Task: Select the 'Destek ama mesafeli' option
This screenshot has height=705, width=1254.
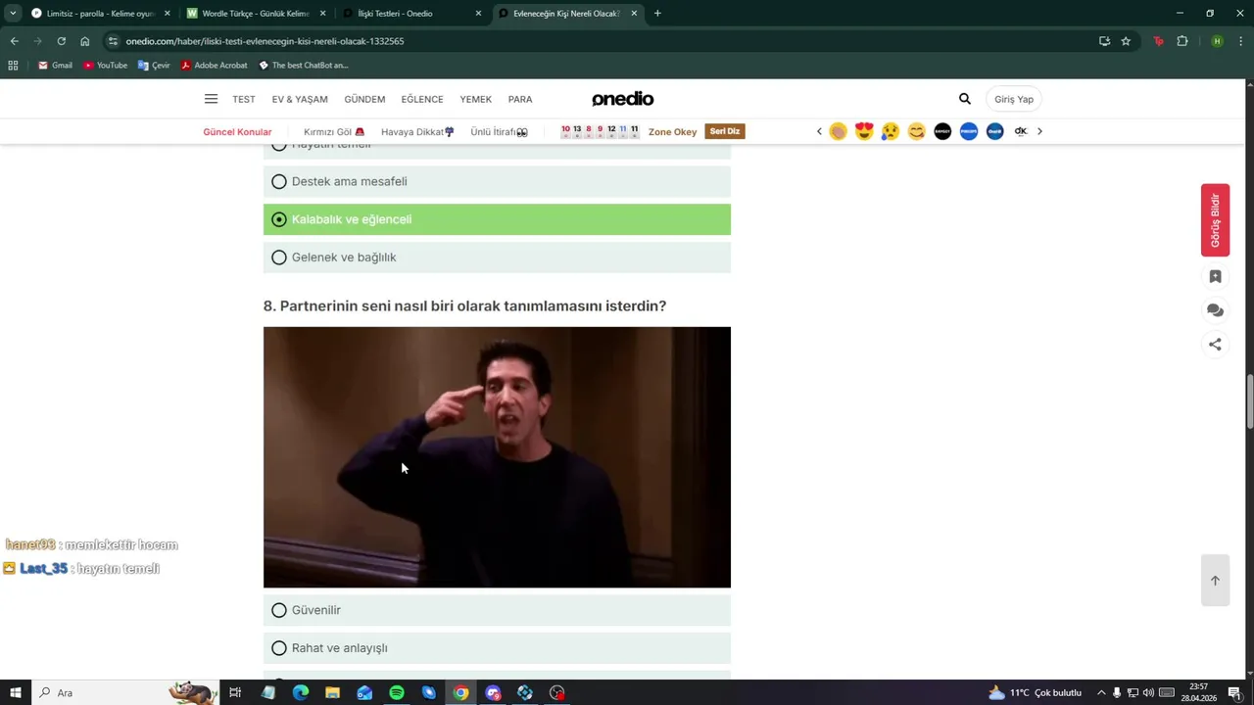Action: point(497,181)
